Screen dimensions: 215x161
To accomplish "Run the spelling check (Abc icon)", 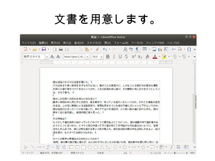I will [131, 49].
